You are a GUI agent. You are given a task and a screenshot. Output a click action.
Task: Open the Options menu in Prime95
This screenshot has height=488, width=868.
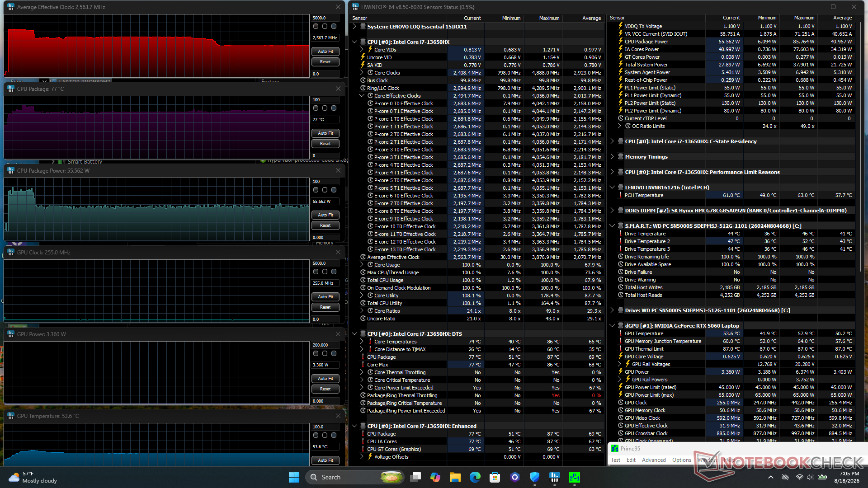click(x=681, y=460)
